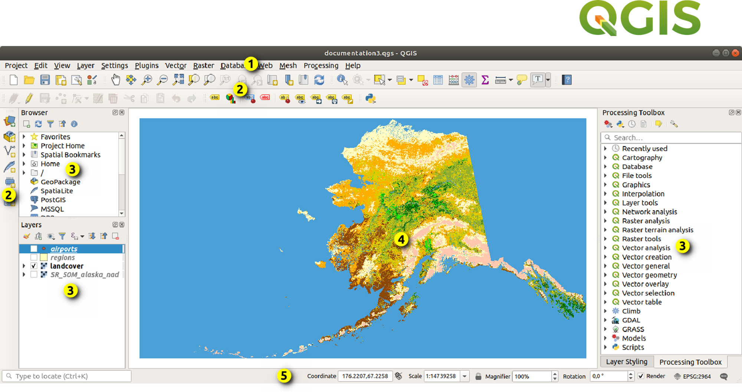Screen dimensions: 742x392
Task: Click the Type to locate search field
Action: click(x=67, y=376)
